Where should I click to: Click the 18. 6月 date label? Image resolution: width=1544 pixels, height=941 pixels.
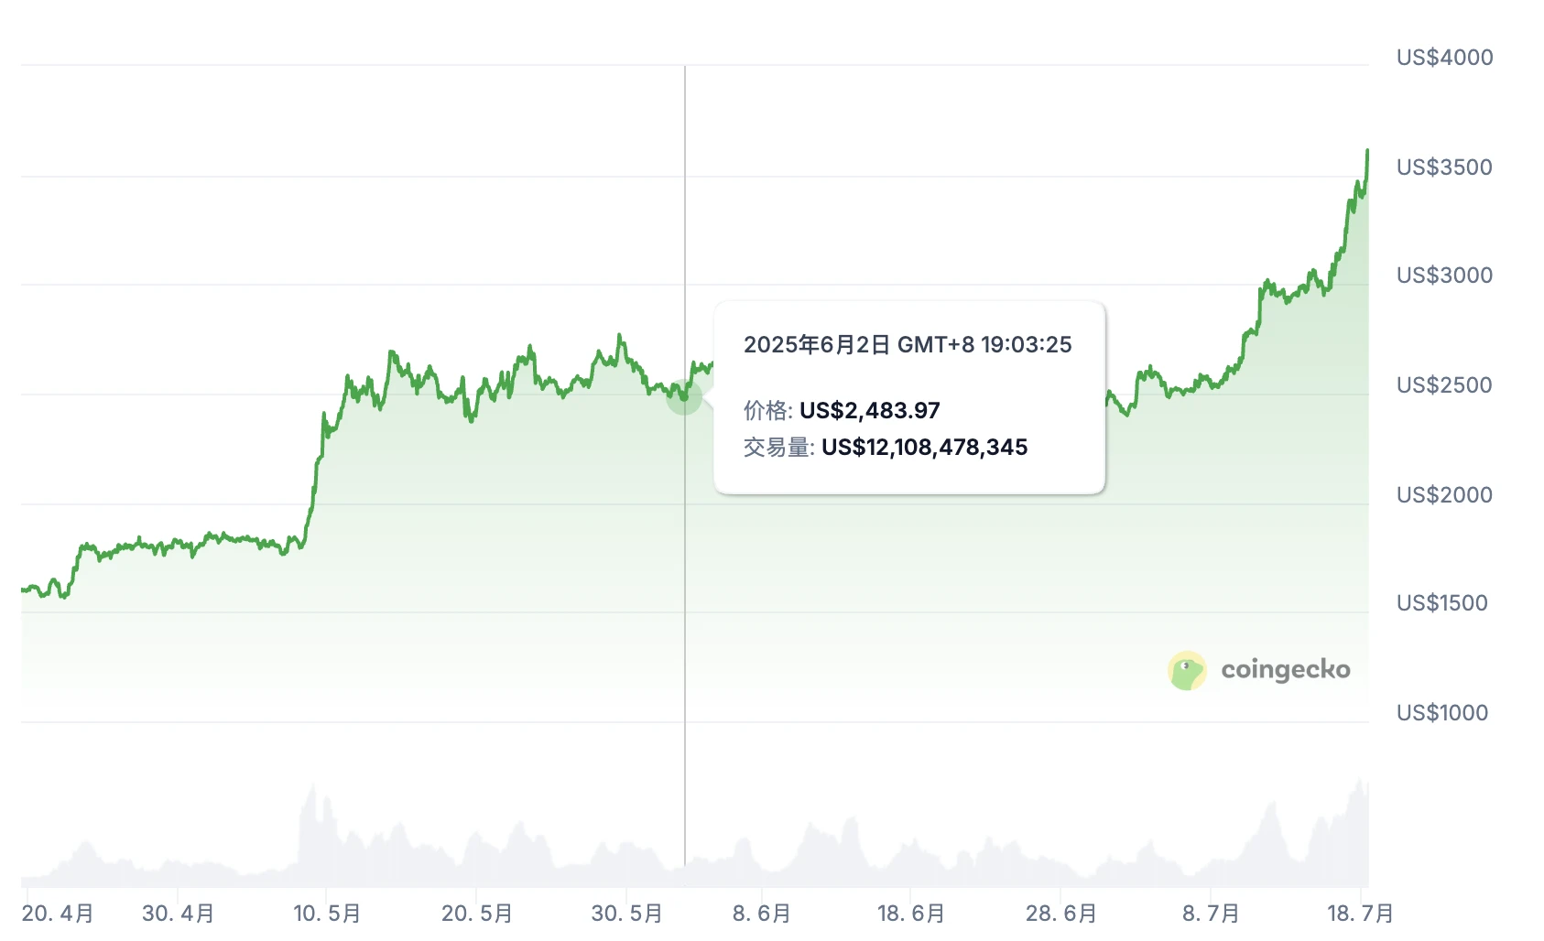coord(911,914)
